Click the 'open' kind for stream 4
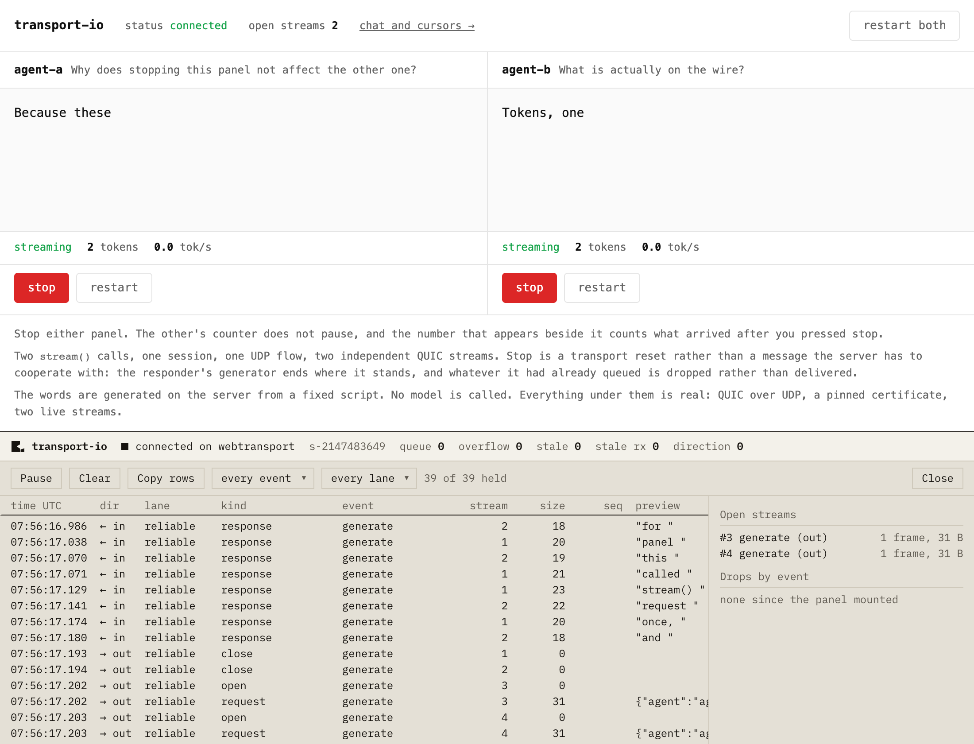 click(x=234, y=717)
